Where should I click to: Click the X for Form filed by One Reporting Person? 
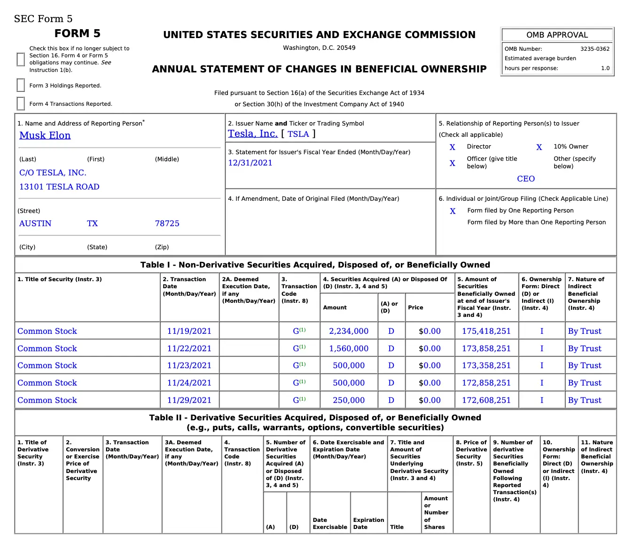click(x=453, y=211)
